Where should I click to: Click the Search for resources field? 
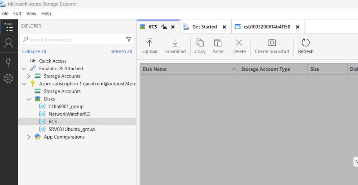pos(77,40)
